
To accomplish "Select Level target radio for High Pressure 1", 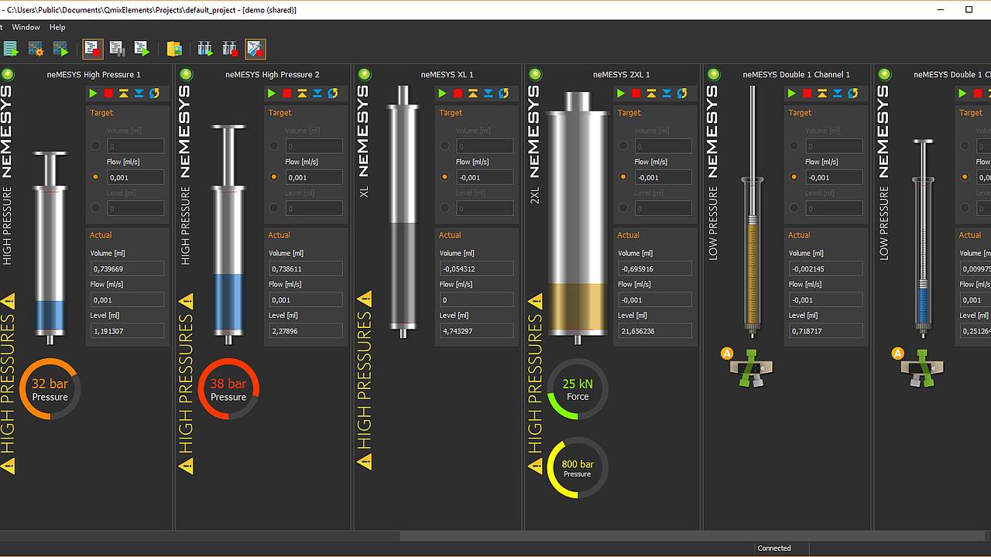I will [x=96, y=207].
